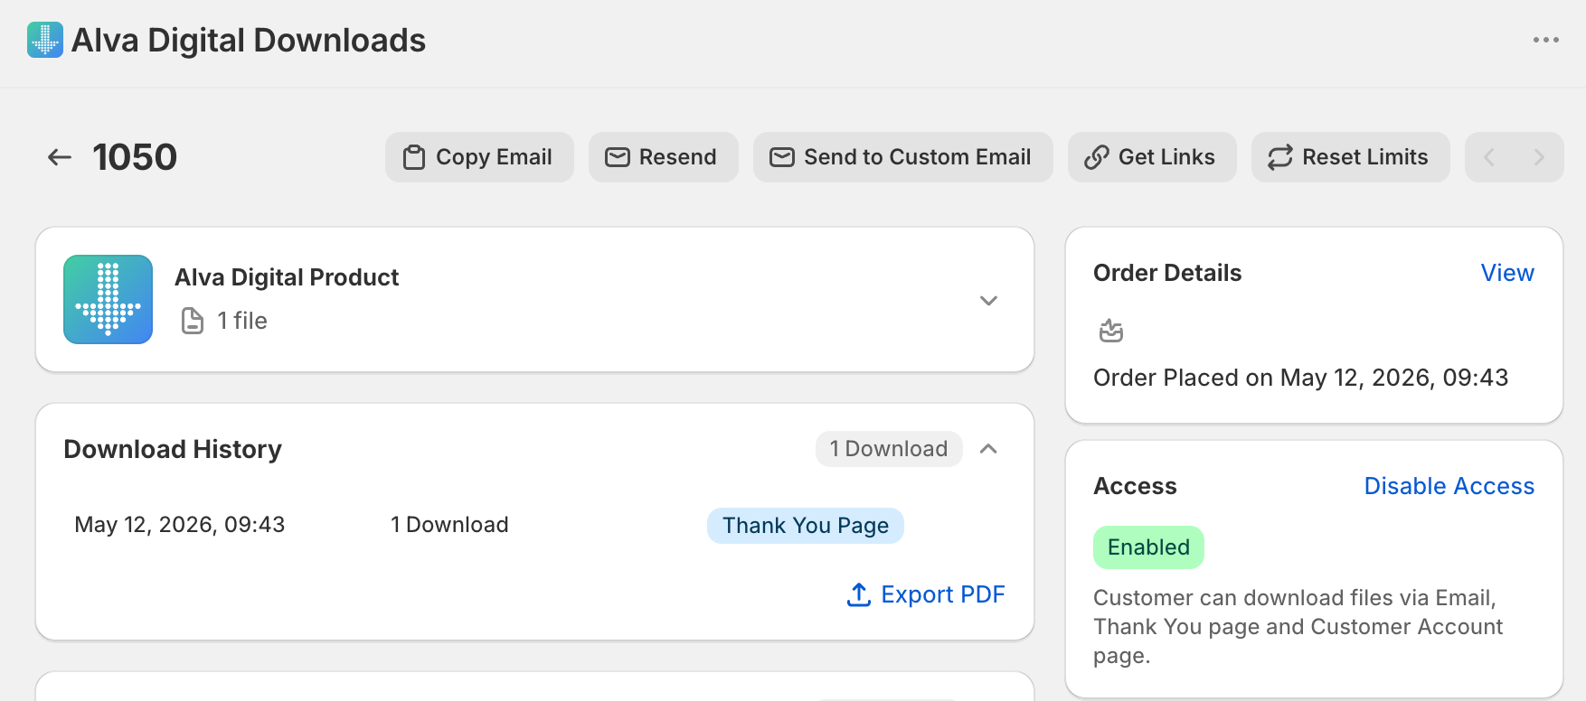Click the file icon beside 1 file
This screenshot has height=701, width=1586.
point(193,321)
